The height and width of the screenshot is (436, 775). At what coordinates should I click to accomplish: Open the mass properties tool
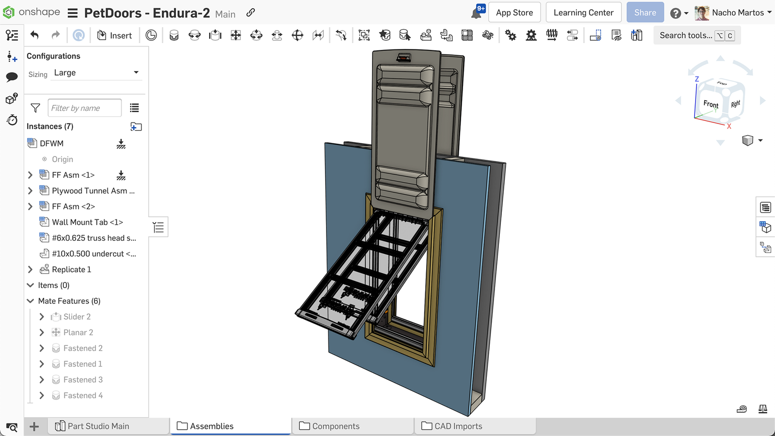pyautogui.click(x=762, y=409)
